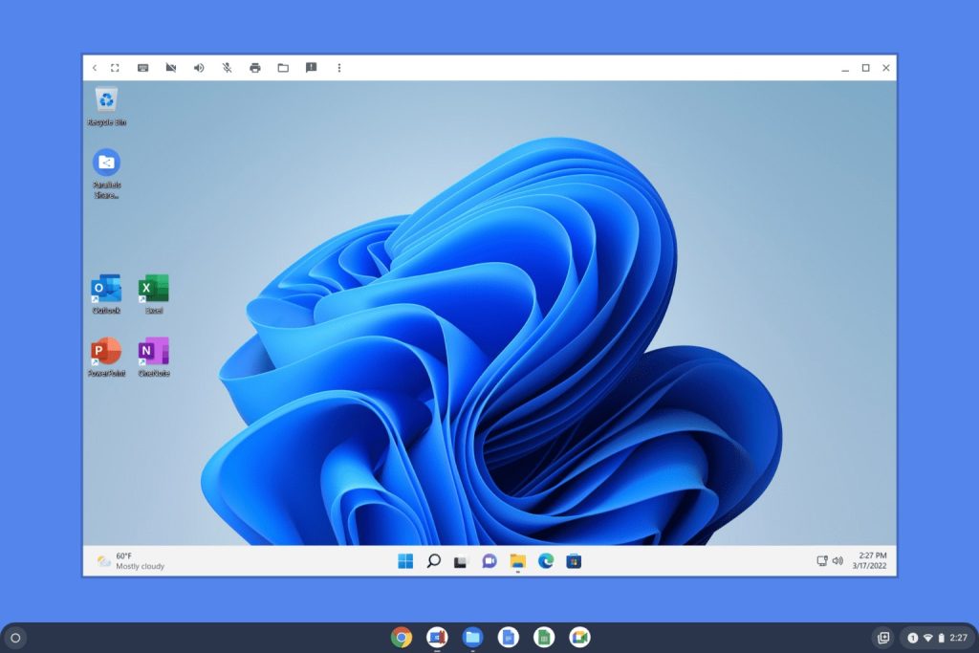Screen dimensions: 979x653
Task: Open the ChromeOS holding space tray icon
Action: point(883,638)
